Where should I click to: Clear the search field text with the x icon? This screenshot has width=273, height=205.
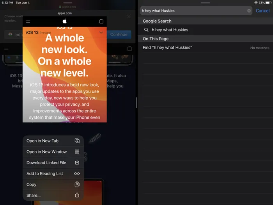(249, 11)
